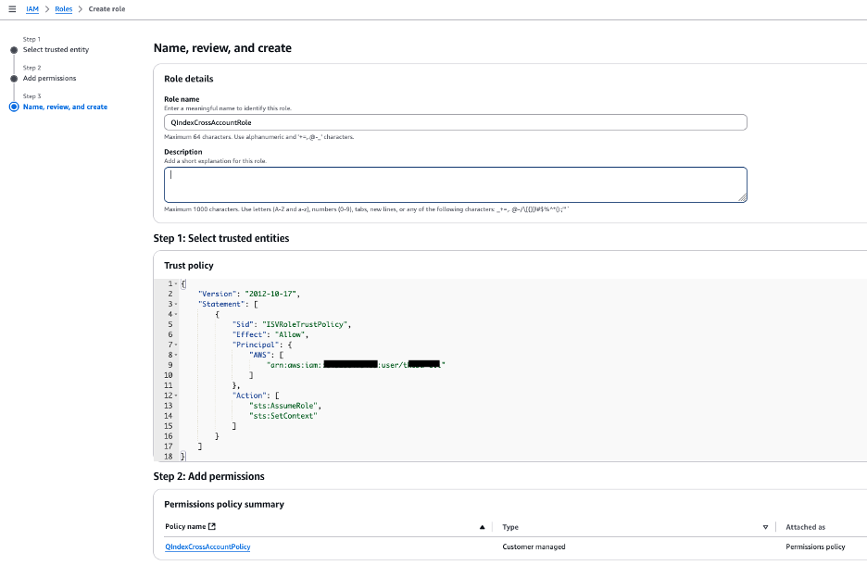Open the QIndexCrossAccountPolicy policy link

coord(207,547)
